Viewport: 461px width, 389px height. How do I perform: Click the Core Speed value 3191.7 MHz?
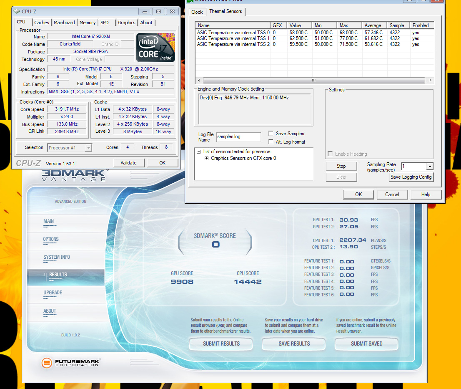pyautogui.click(x=67, y=109)
